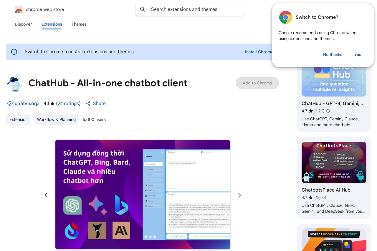This screenshot has width=377, height=251.
Task: Click the Workflow & Planning chip
Action: (x=56, y=119)
